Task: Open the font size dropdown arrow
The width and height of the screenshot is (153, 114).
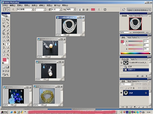Action: click(x=61, y=9)
